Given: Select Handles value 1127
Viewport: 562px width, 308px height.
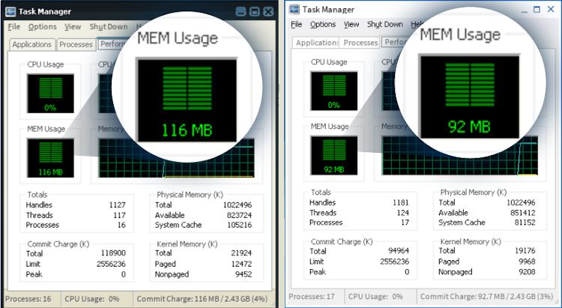Looking at the screenshot, I should pos(118,205).
